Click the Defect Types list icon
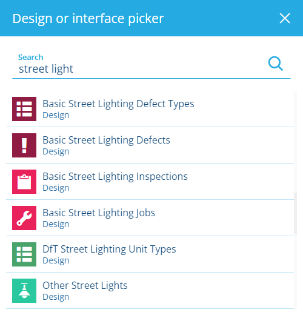Image resolution: width=303 pixels, height=321 pixels. click(x=24, y=109)
